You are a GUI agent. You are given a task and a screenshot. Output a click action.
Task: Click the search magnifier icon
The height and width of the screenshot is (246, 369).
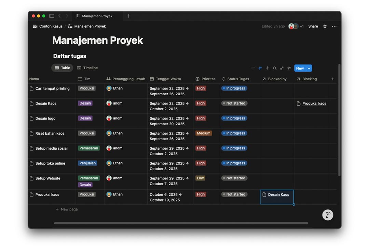click(274, 68)
